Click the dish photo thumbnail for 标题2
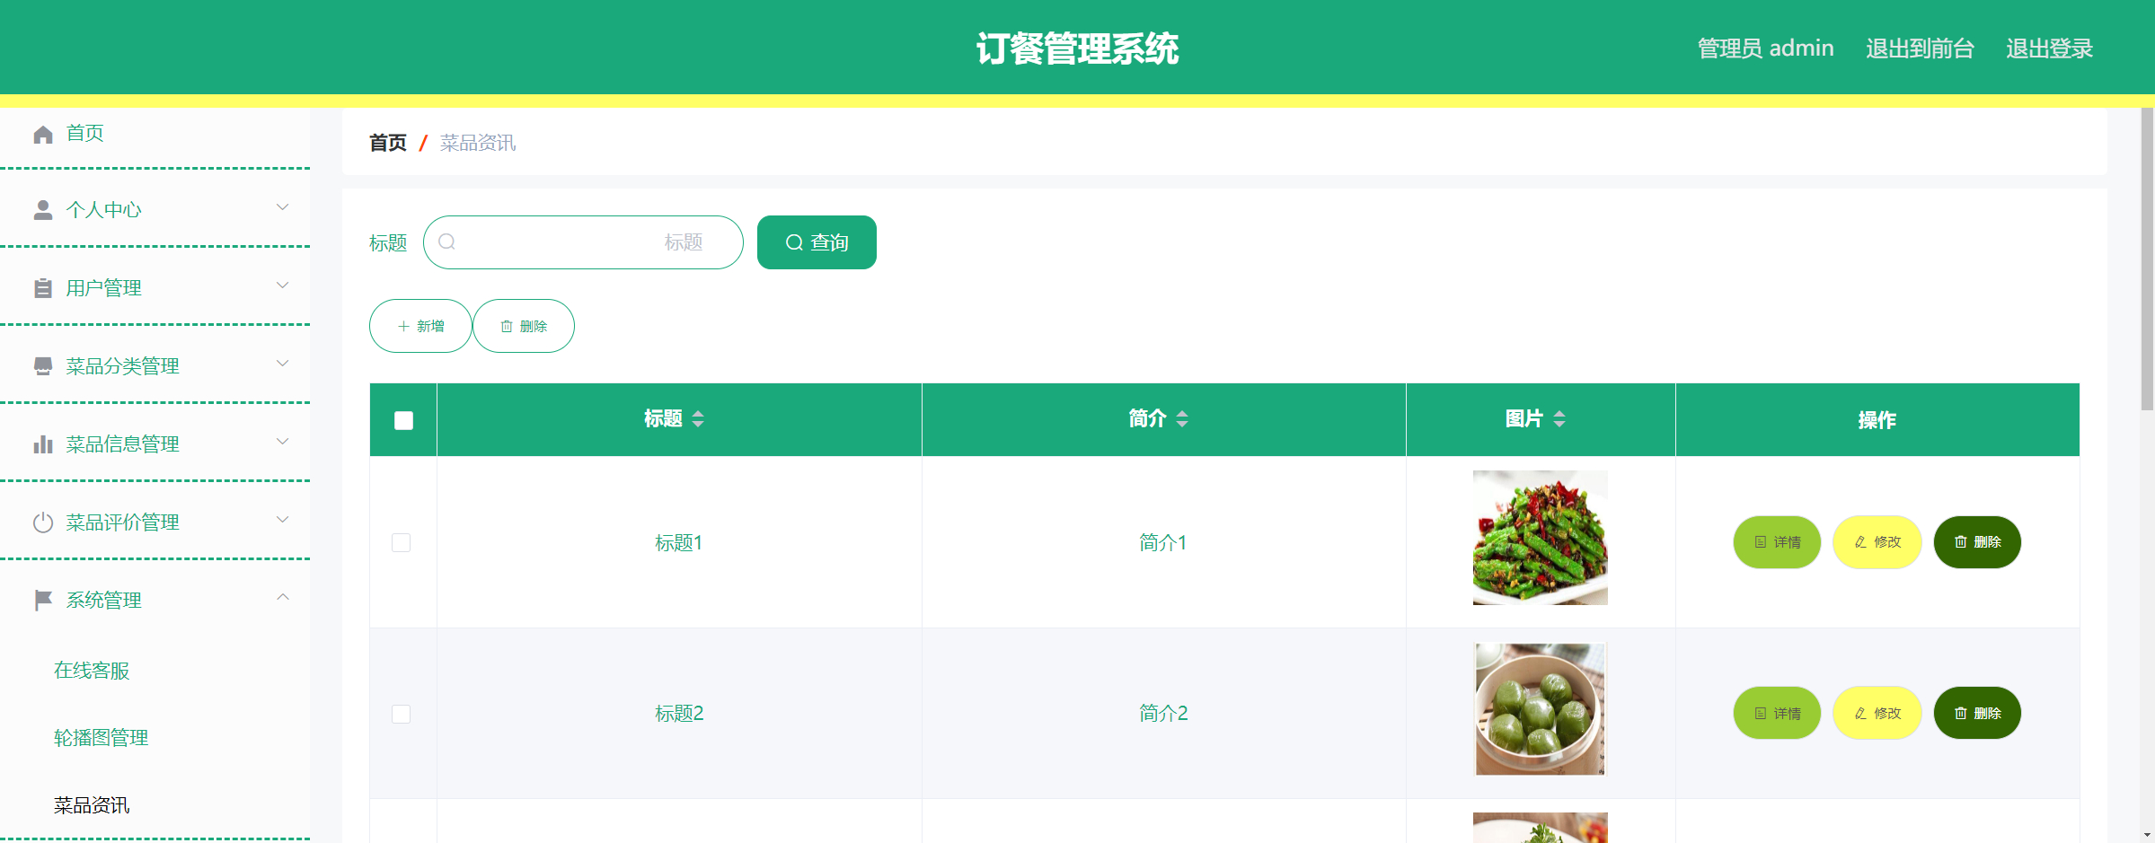This screenshot has height=843, width=2155. 1539,708
